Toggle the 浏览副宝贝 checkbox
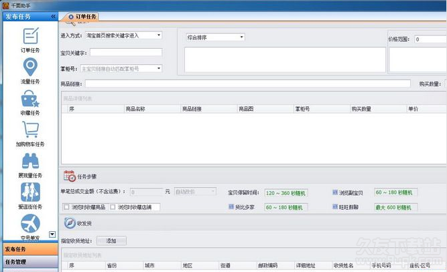 tap(335, 192)
